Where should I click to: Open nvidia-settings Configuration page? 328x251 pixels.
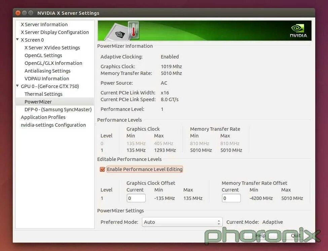[53, 125]
